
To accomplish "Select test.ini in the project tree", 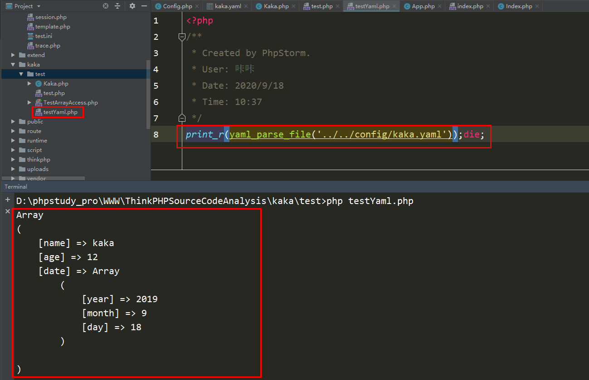I will pyautogui.click(x=44, y=36).
